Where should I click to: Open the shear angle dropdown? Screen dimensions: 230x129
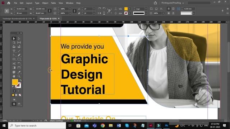click(94, 13)
